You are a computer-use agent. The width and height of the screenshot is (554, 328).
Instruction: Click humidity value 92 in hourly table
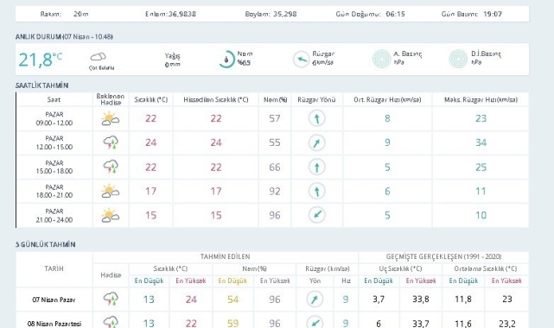tap(275, 191)
